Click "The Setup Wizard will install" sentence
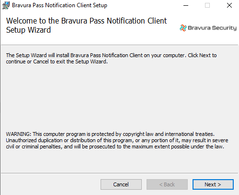Image resolution: width=239 pixels, height=195 pixels. click(x=111, y=55)
